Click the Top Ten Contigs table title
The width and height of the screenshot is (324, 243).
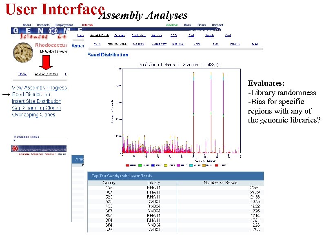tap(122, 176)
